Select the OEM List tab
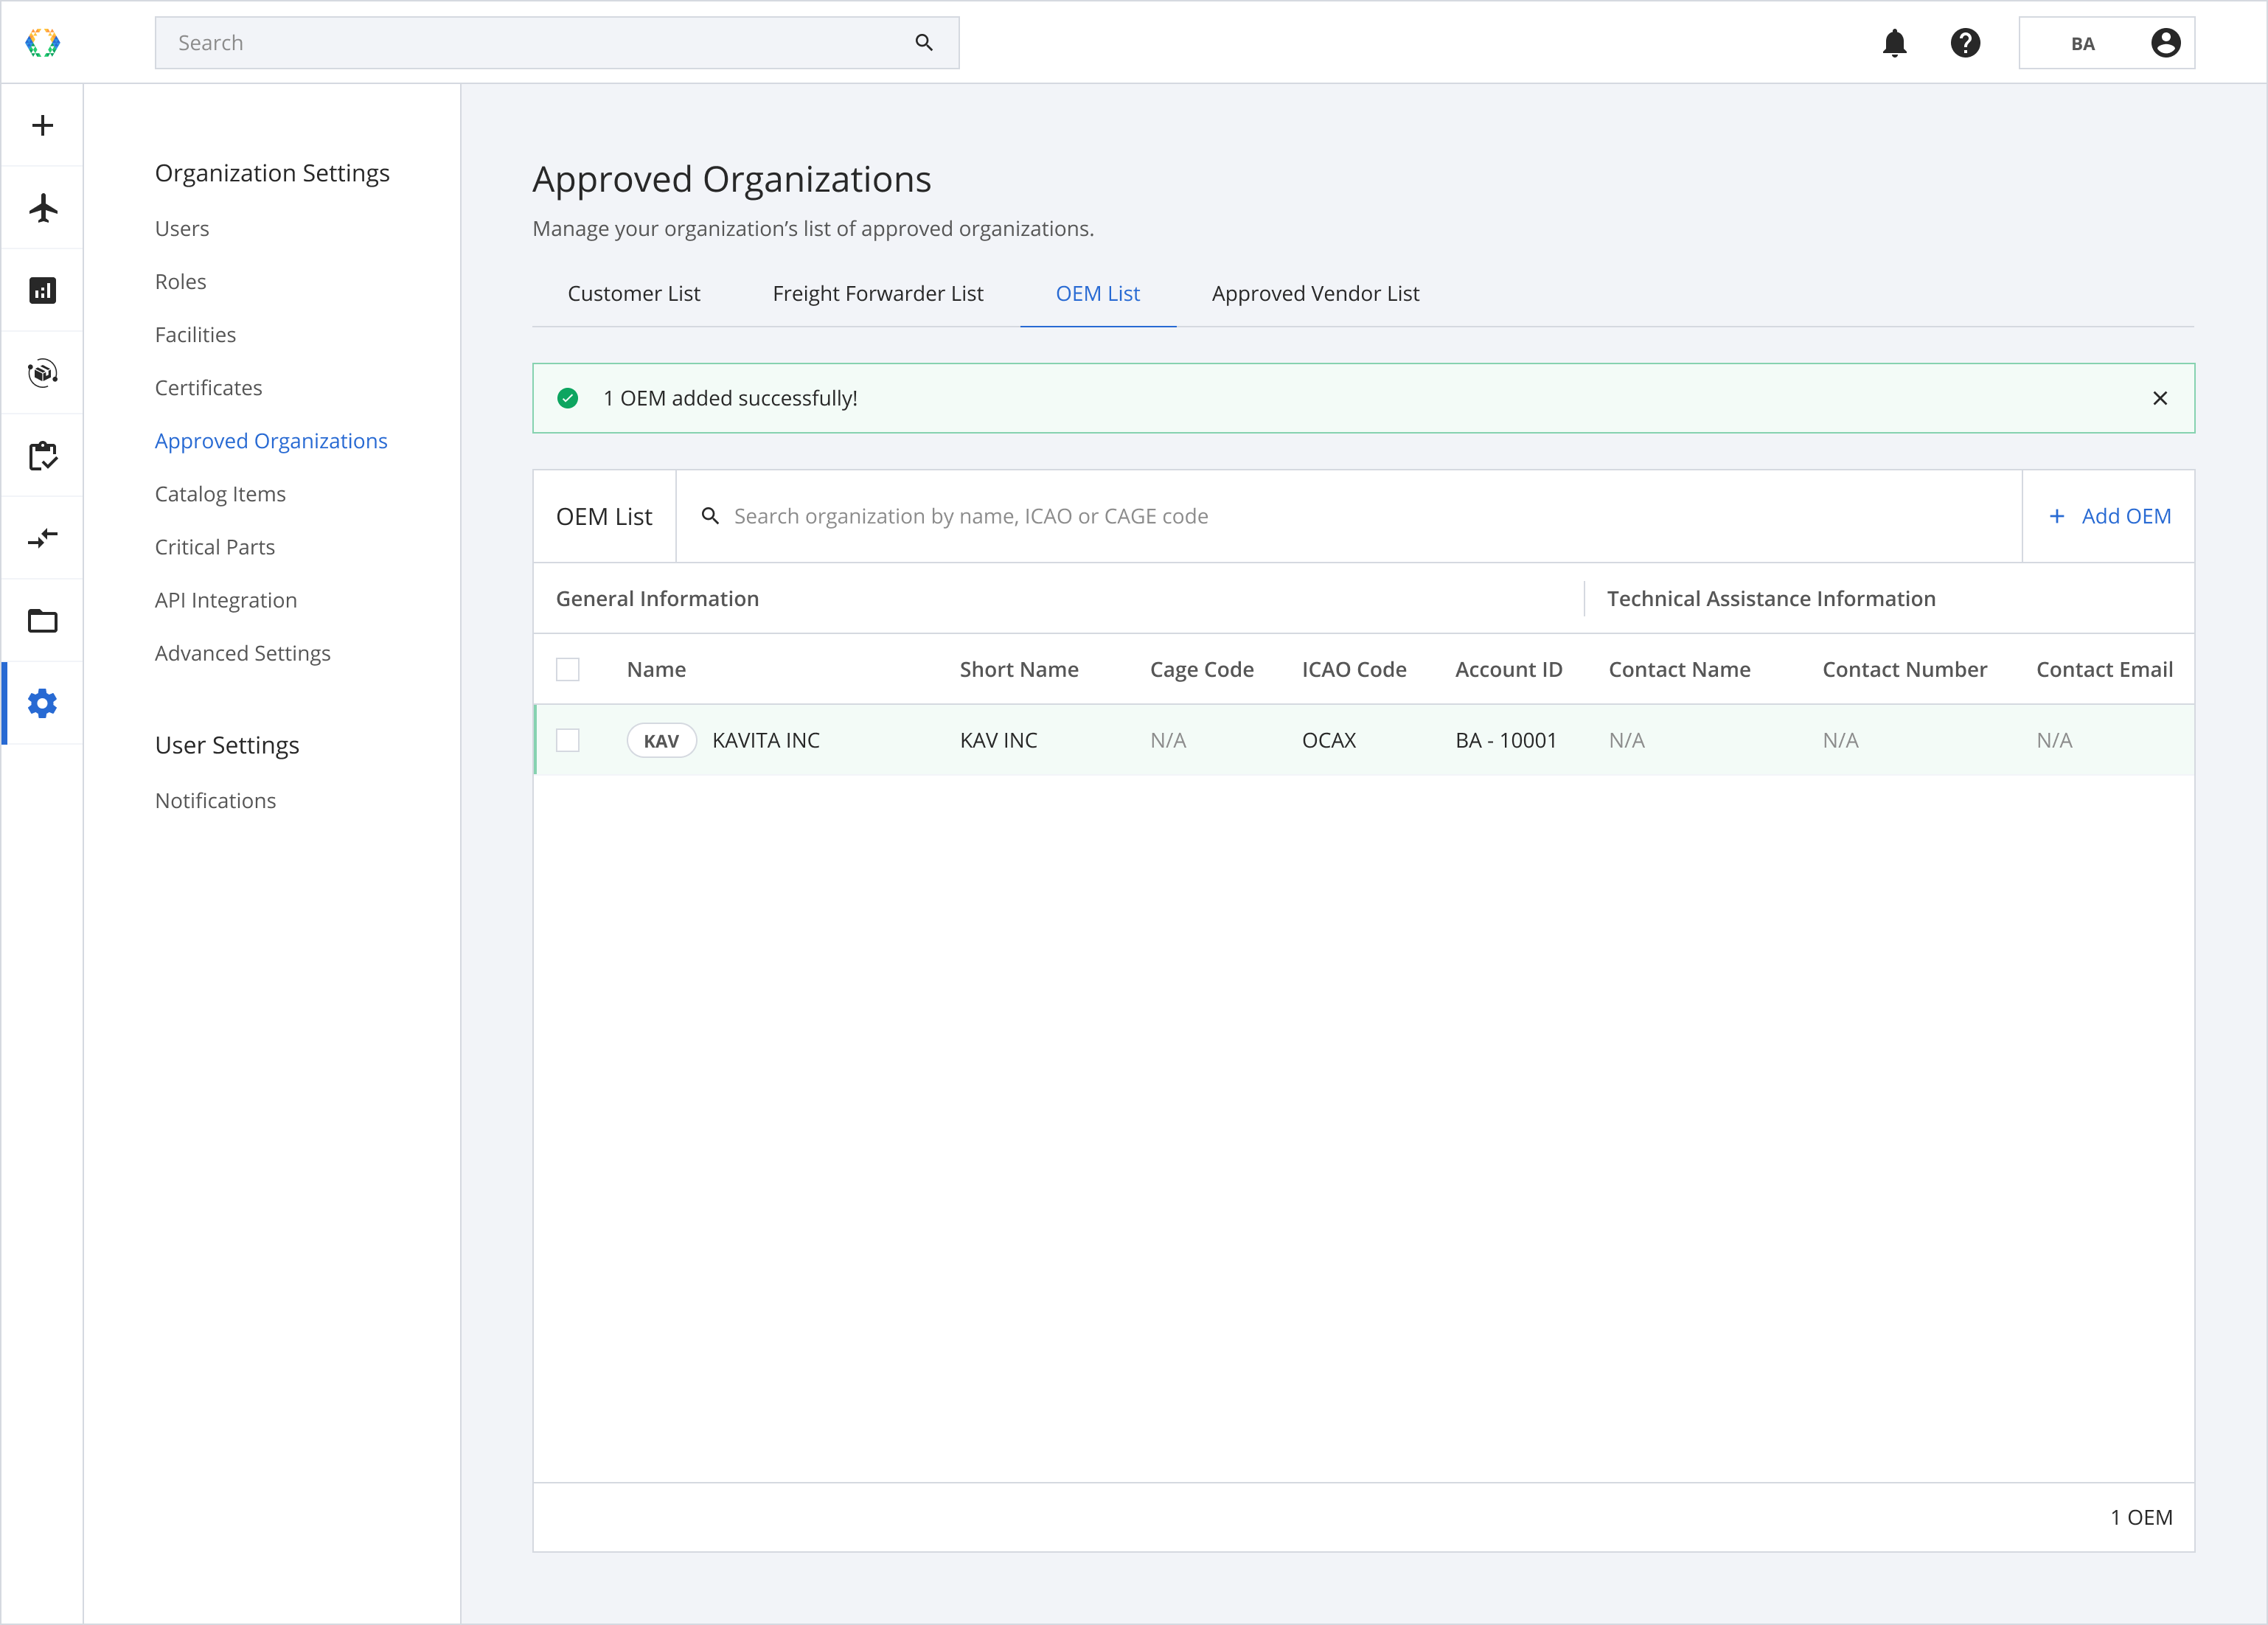 (1097, 293)
